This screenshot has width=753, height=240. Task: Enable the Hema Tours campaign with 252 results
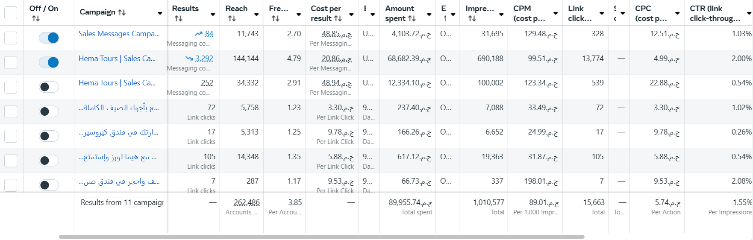click(x=49, y=87)
